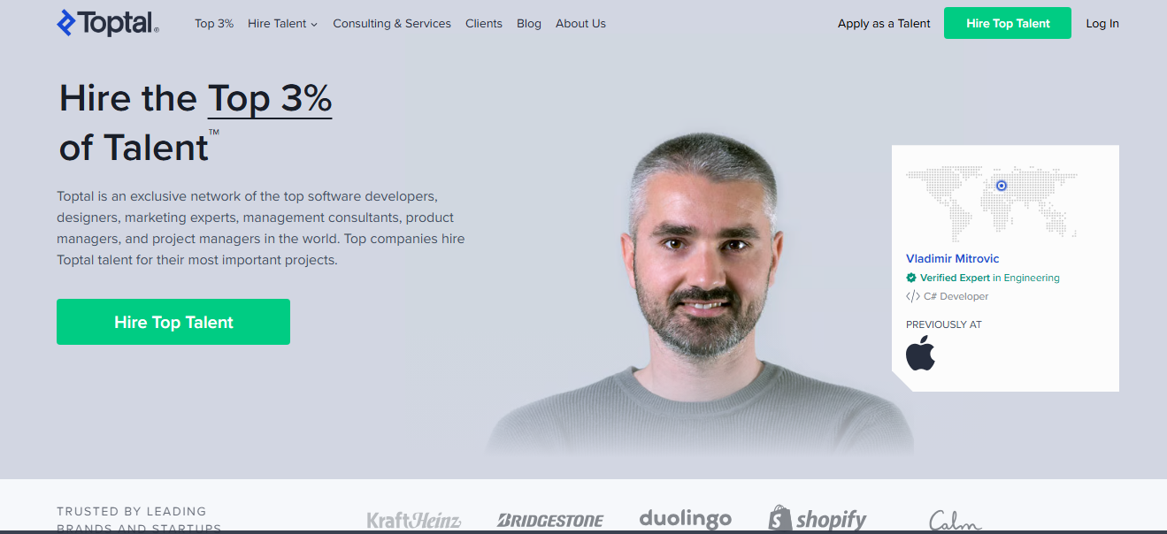Click the 'TRUSTED BY LEADING' text
The width and height of the screenshot is (1167, 534).
pos(132,511)
